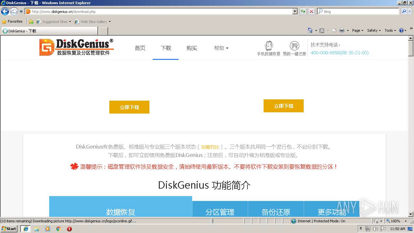This screenshot has width=414, height=233.
Task: Click the Home page house icon
Action: click(310, 30)
